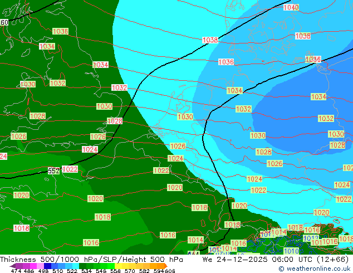
Task: Click the 486 legend value
Action: click(29, 271)
